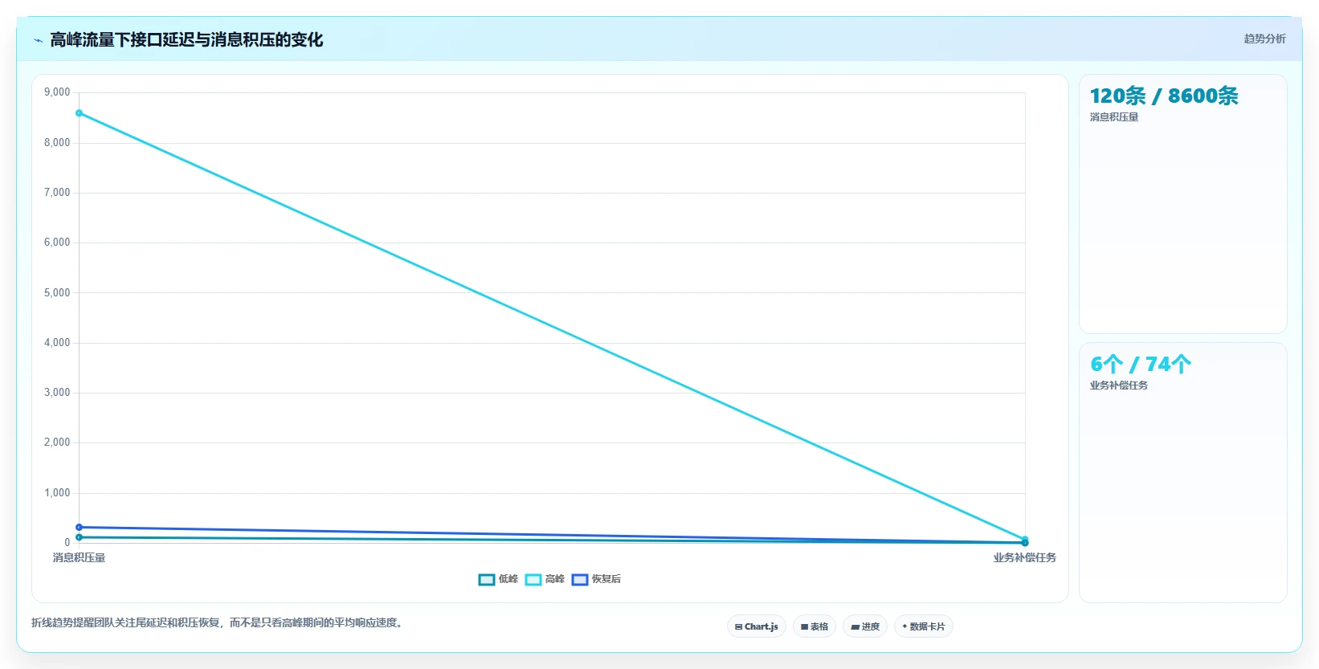Click the 高峰 data point at 业务补偿任务
The width and height of the screenshot is (1319, 669).
click(x=1025, y=540)
